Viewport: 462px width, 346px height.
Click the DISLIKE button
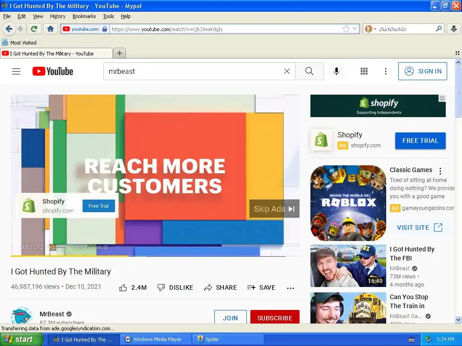176,287
